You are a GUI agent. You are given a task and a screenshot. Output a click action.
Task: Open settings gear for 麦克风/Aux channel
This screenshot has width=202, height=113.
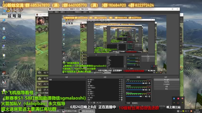pyautogui.click(x=149, y=96)
